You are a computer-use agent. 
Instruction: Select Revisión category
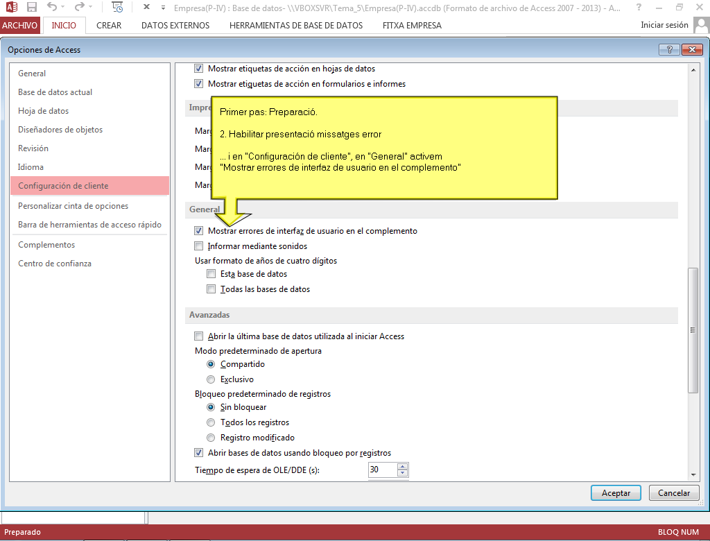(89, 148)
